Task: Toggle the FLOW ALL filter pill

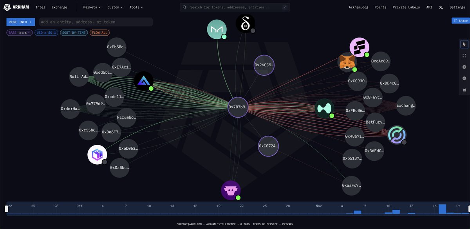Action: coord(99,33)
